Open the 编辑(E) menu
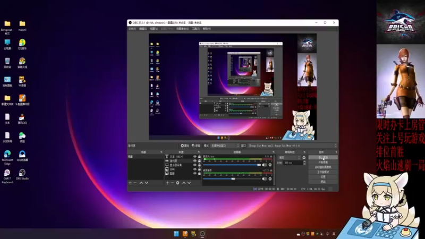This screenshot has height=239, width=425. tap(143, 29)
